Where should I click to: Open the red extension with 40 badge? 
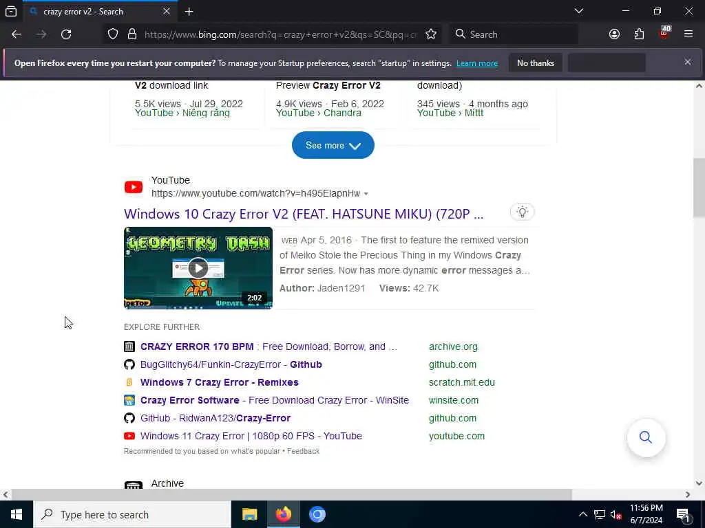tap(664, 33)
